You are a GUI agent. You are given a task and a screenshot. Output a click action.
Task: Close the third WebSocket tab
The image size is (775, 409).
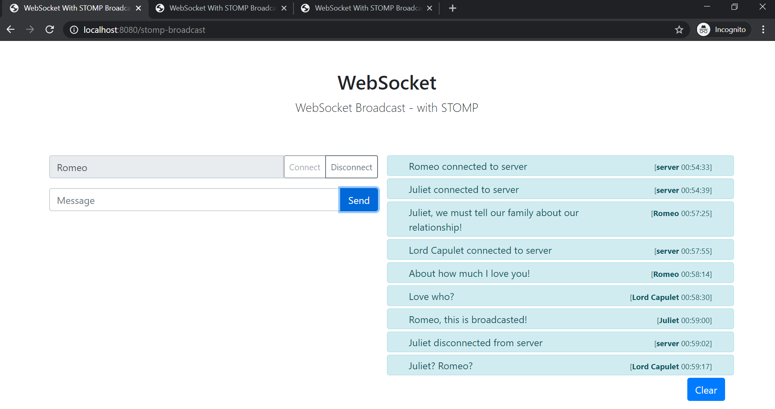430,8
